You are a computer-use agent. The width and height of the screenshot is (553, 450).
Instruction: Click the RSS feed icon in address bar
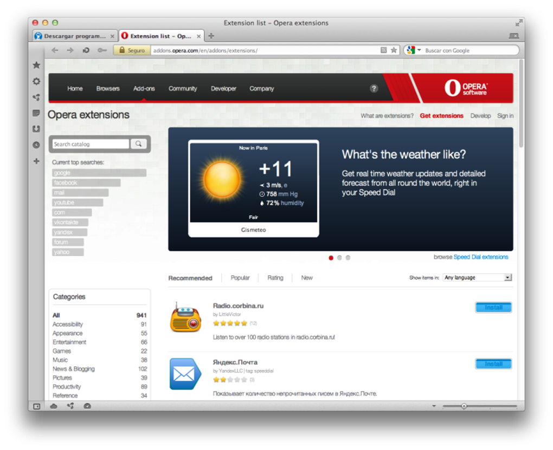384,50
